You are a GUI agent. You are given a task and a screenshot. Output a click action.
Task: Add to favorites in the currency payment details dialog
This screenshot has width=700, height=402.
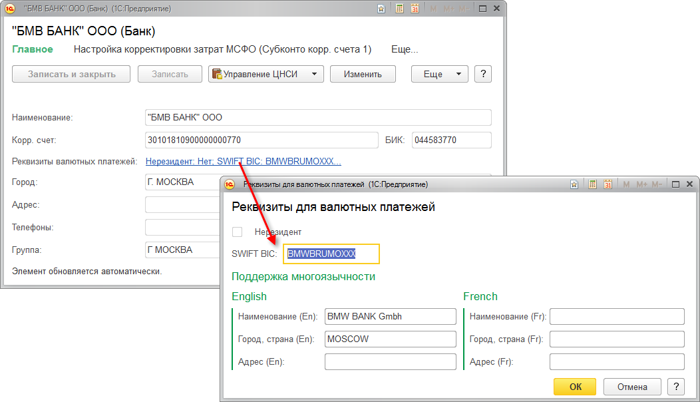[x=575, y=184]
